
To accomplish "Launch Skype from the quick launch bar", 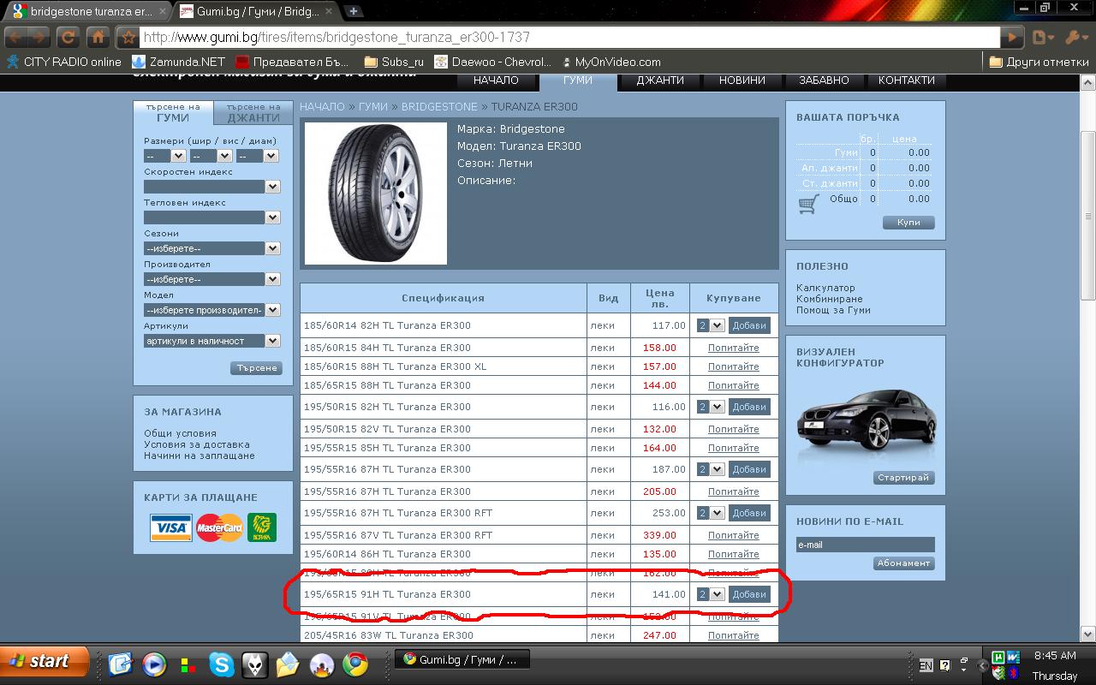I will click(221, 664).
